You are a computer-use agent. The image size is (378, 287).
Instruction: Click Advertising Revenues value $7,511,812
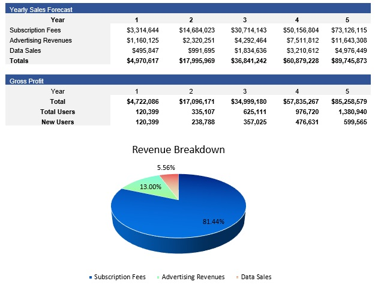tap(302, 40)
